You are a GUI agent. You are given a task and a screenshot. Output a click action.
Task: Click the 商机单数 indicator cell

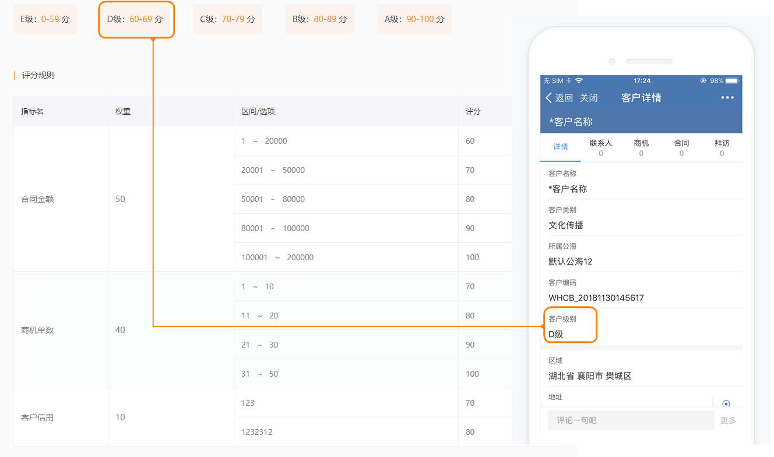point(61,330)
